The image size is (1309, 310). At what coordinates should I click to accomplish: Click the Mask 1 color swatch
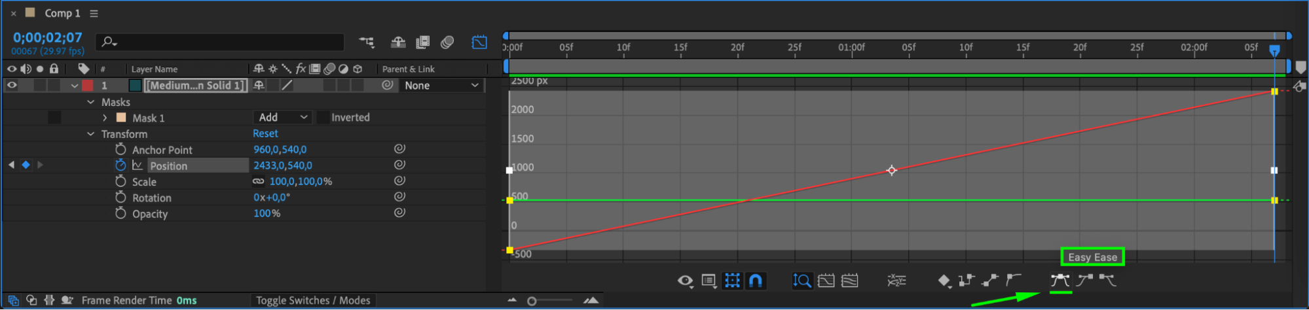pos(121,118)
